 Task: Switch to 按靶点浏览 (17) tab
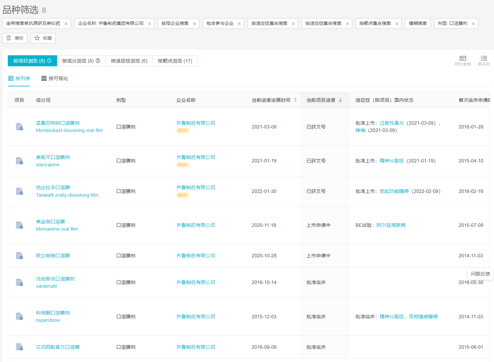tap(175, 61)
